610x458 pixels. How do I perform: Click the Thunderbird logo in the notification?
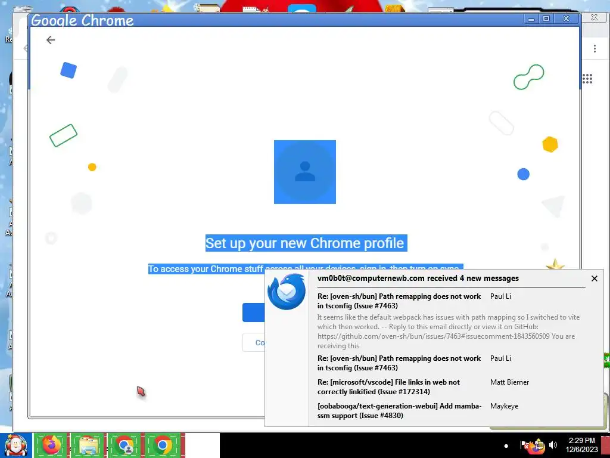pos(287,291)
